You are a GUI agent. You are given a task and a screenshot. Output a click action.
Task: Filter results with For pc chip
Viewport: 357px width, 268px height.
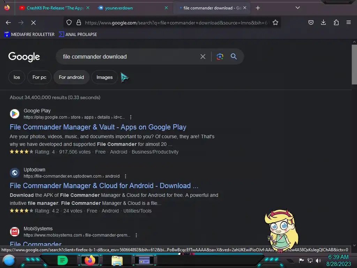(x=39, y=77)
